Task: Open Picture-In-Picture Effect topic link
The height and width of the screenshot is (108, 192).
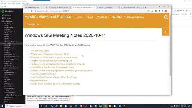Action: (x=54, y=77)
